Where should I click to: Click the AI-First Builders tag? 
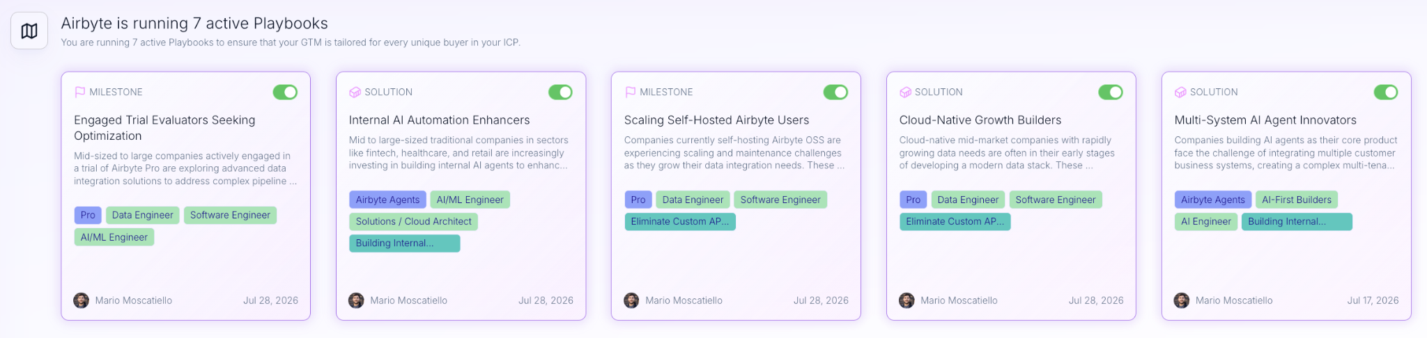click(1297, 200)
